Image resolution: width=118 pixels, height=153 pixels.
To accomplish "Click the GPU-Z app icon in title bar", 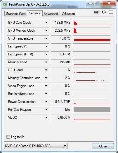I will (x=5, y=4).
